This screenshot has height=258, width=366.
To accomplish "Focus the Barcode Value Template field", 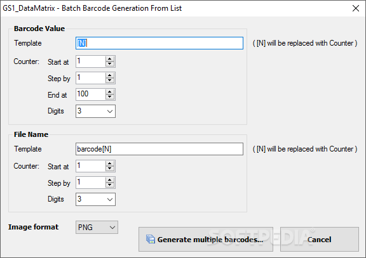I will [x=159, y=43].
